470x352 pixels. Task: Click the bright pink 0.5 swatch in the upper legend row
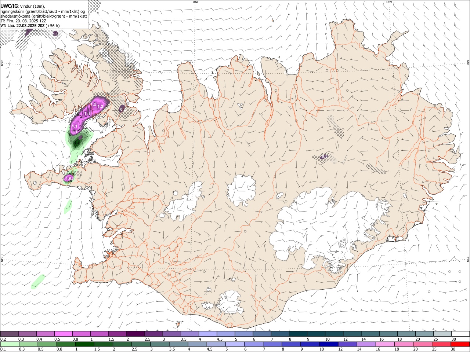coord(63,334)
